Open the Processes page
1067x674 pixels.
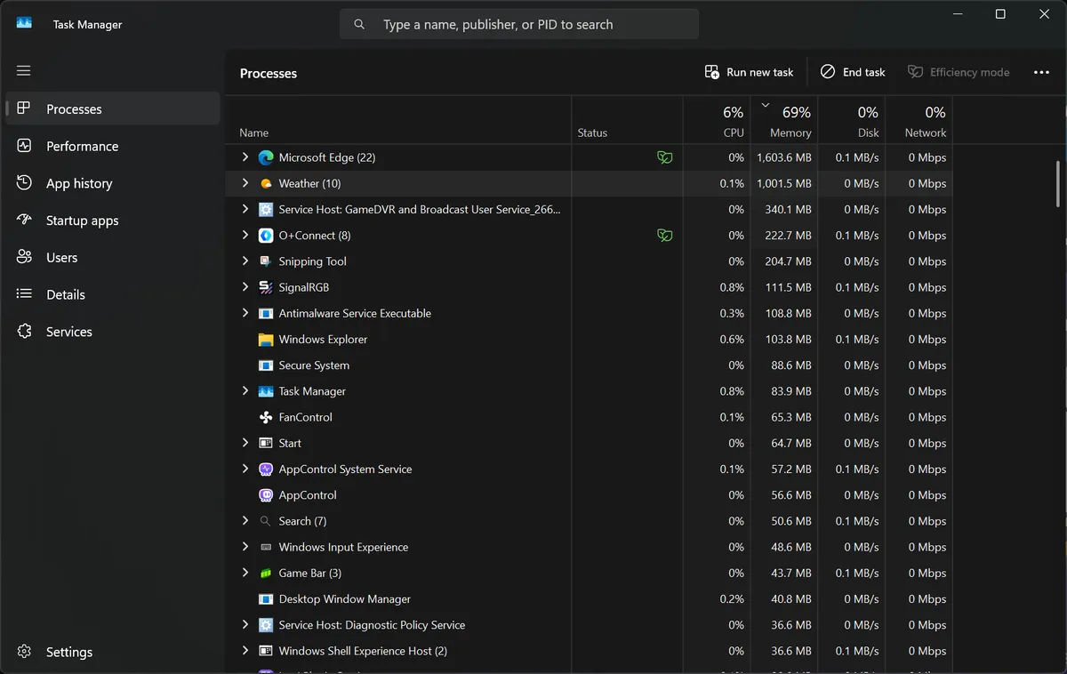click(x=113, y=108)
